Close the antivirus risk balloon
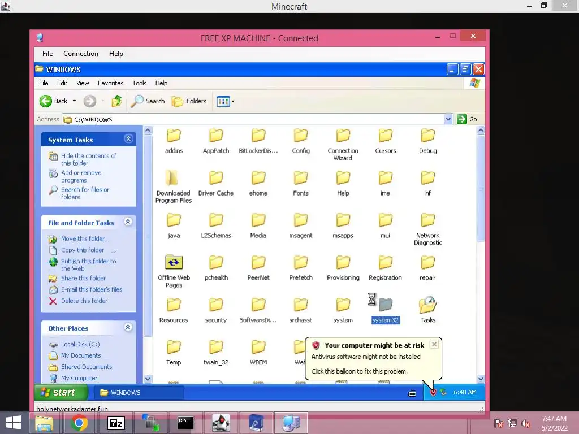This screenshot has height=434, width=579. coord(434,344)
